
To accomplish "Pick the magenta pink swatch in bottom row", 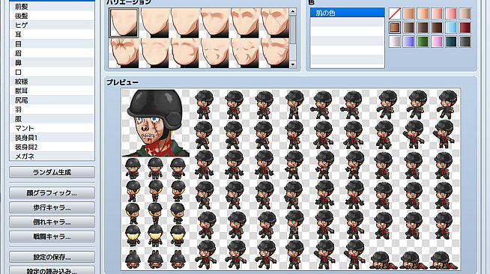I will coord(437,41).
